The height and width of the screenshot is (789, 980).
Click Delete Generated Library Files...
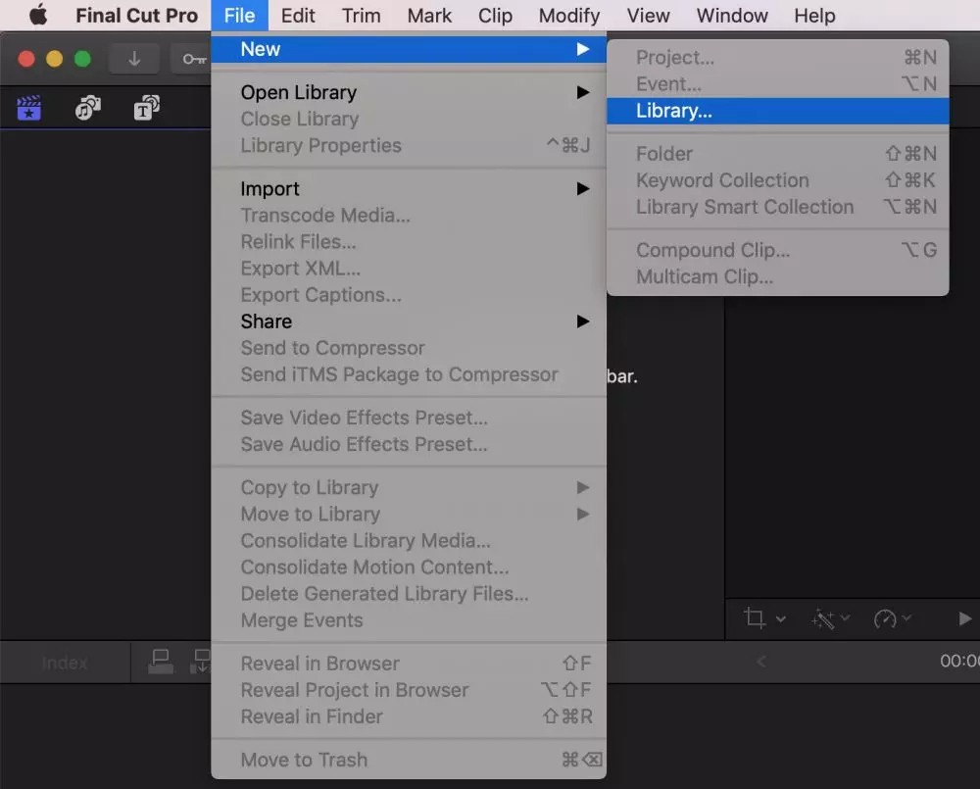coord(409,594)
